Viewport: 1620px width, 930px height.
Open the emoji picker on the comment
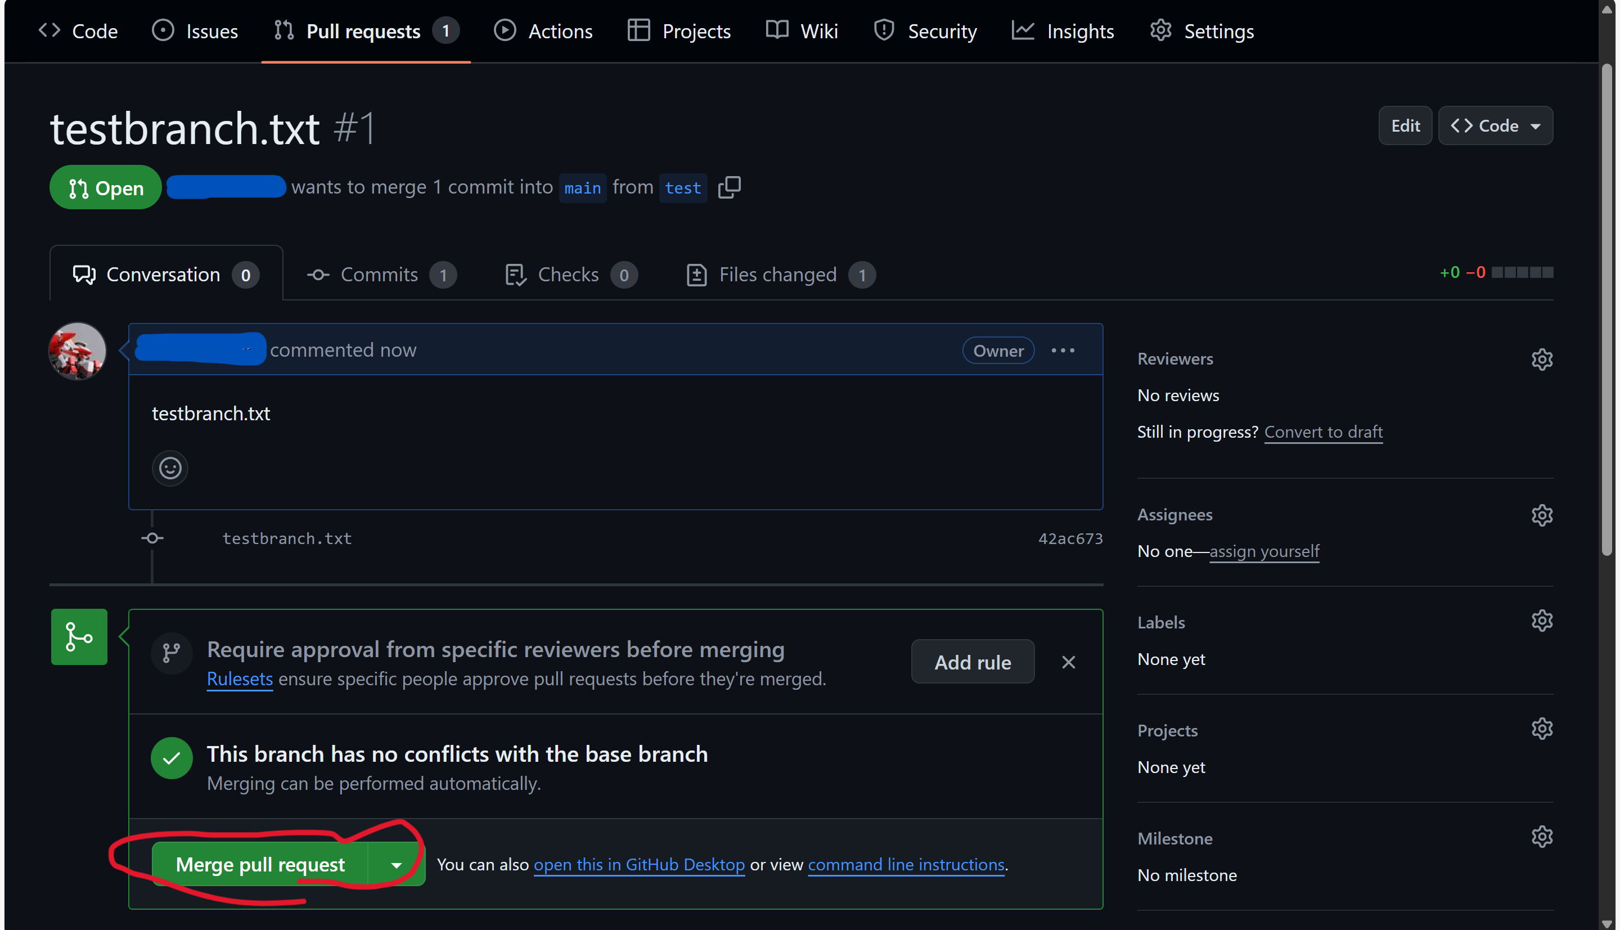[169, 468]
